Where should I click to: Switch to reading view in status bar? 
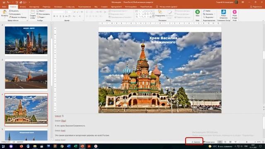[x=230, y=142]
